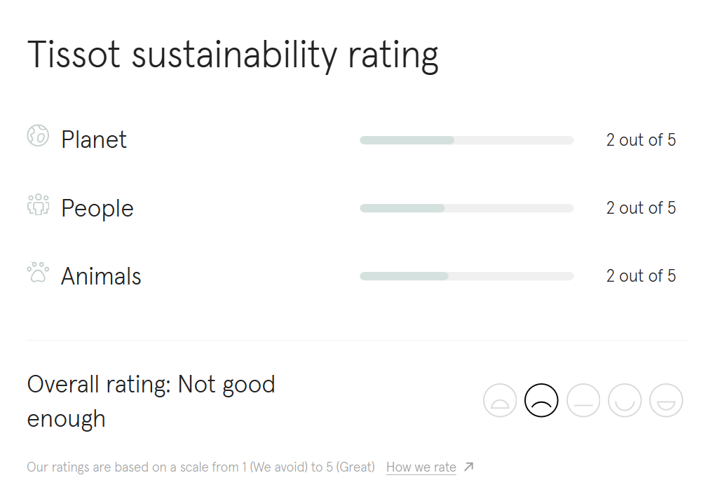Click the arrow beside How we rate

[x=469, y=467]
